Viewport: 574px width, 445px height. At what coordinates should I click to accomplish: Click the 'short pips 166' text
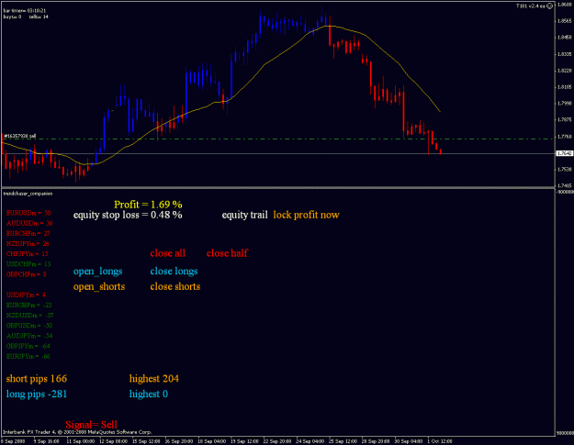[37, 378]
